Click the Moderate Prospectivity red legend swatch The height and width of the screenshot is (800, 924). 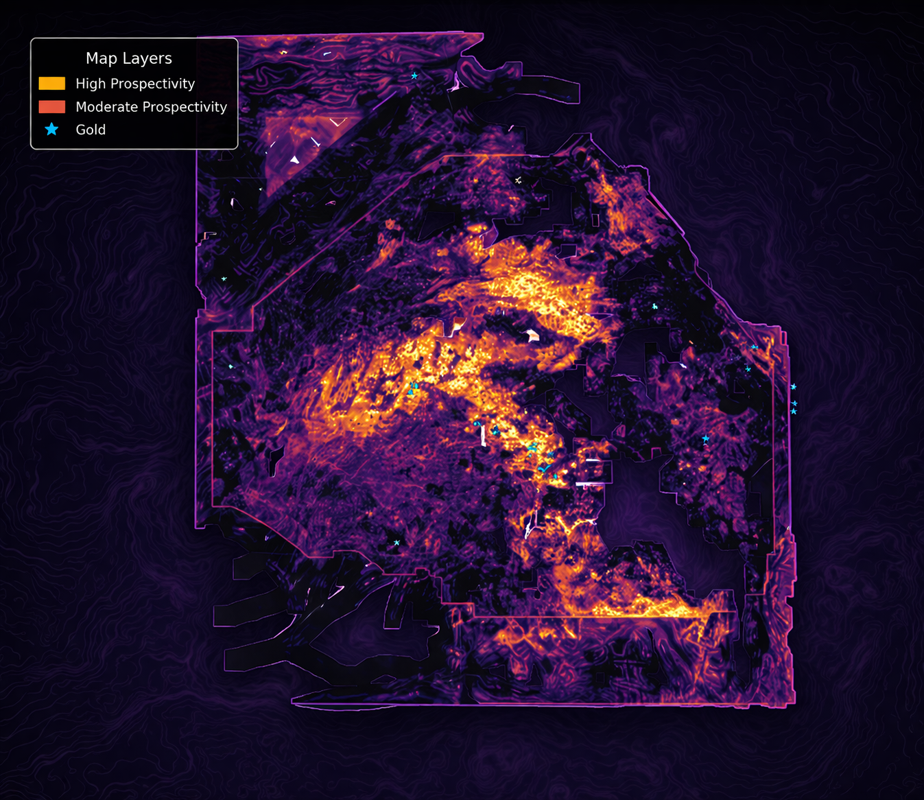52,107
